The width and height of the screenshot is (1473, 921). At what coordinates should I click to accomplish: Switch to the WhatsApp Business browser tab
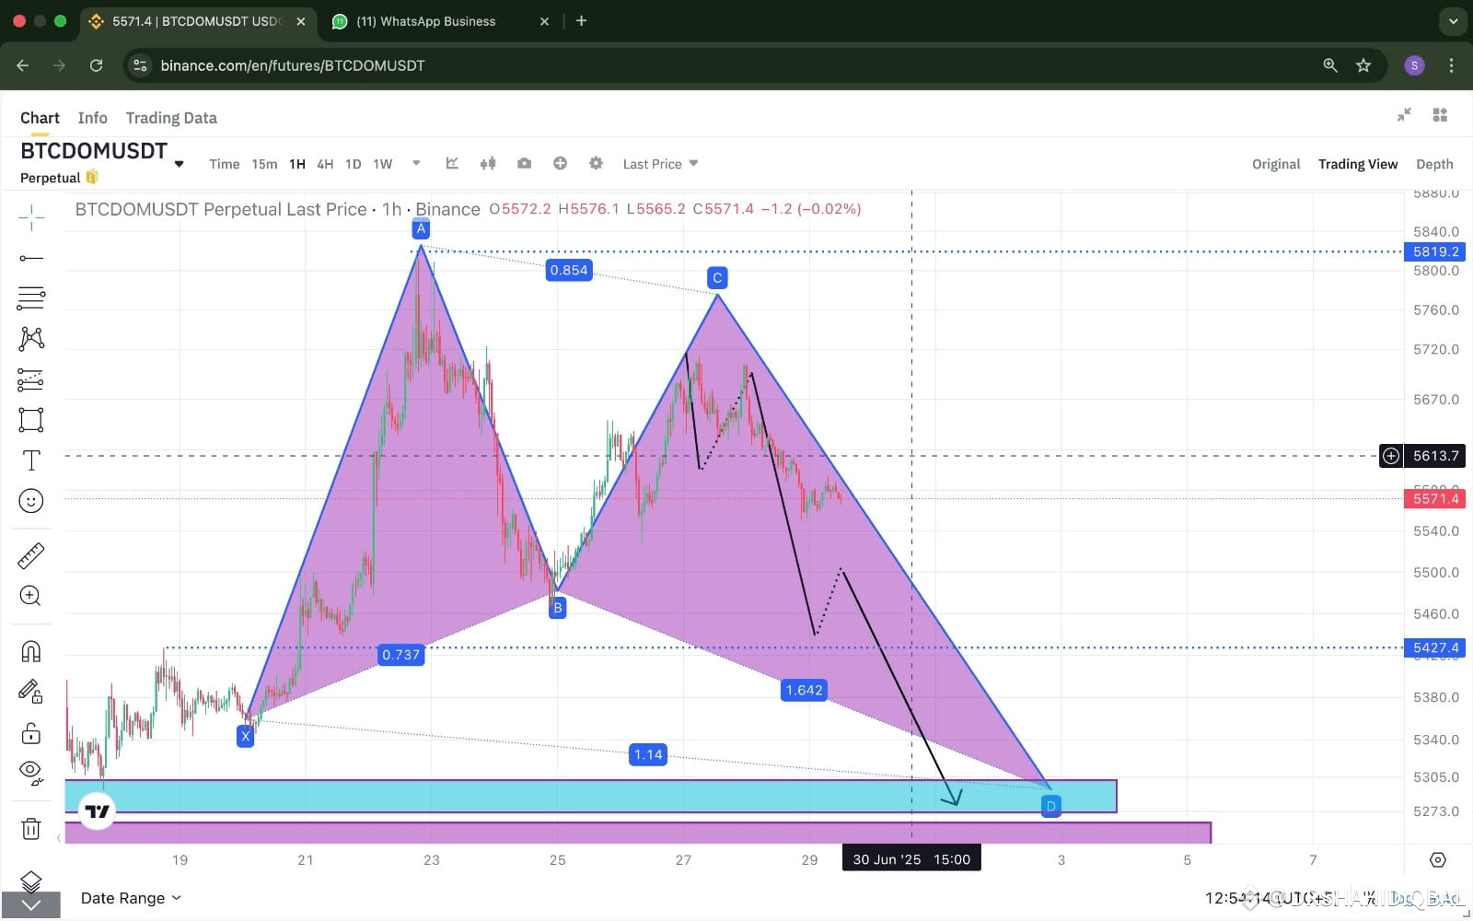point(438,21)
